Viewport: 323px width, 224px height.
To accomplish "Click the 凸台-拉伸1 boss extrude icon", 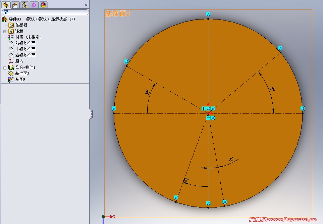I will (x=11, y=68).
